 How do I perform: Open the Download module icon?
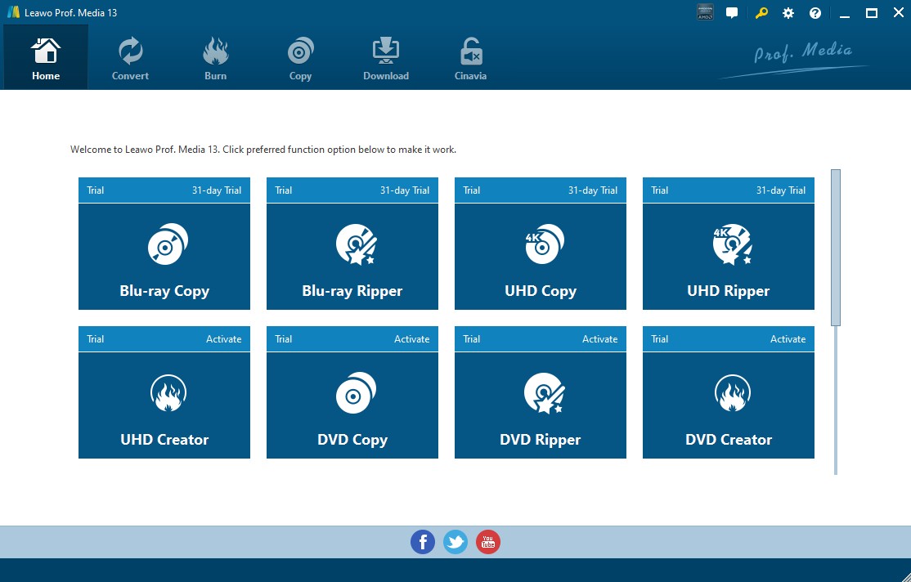(x=385, y=56)
